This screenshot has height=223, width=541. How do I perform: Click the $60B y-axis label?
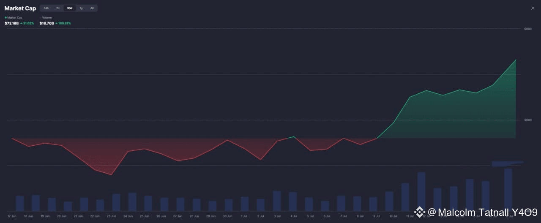pyautogui.click(x=527, y=120)
